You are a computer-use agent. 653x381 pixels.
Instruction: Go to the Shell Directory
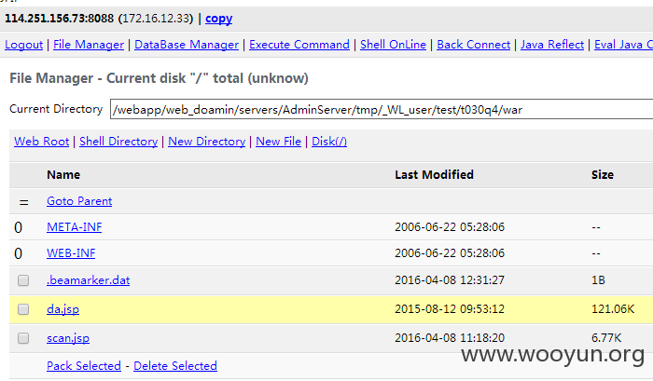point(118,142)
